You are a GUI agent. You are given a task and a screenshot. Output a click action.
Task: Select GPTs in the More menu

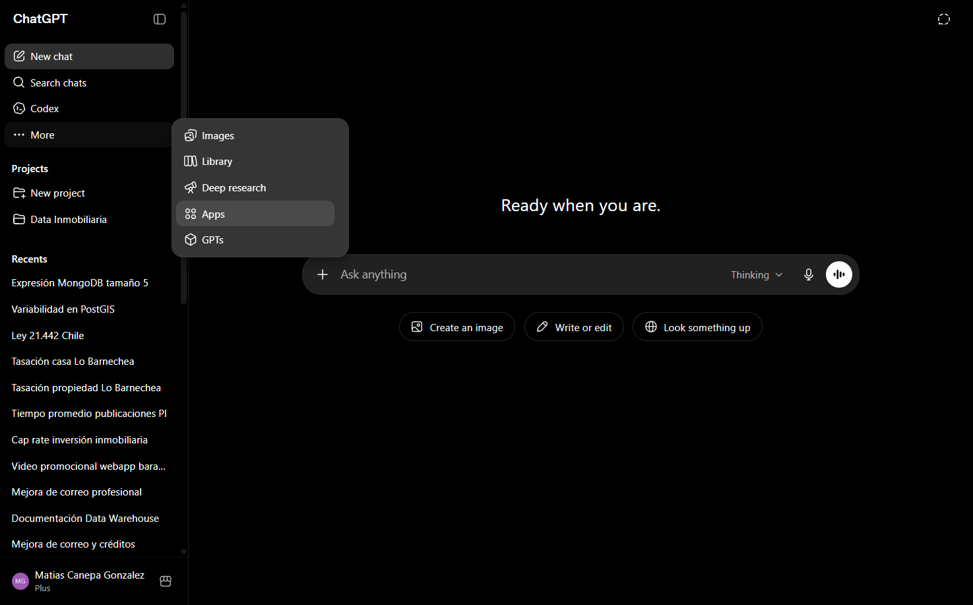(x=255, y=240)
